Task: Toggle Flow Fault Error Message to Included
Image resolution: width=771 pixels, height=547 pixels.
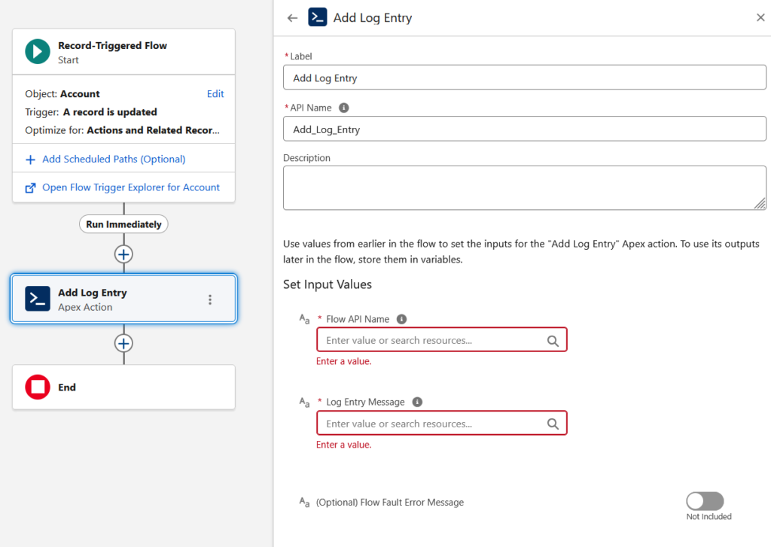Action: pyautogui.click(x=705, y=501)
